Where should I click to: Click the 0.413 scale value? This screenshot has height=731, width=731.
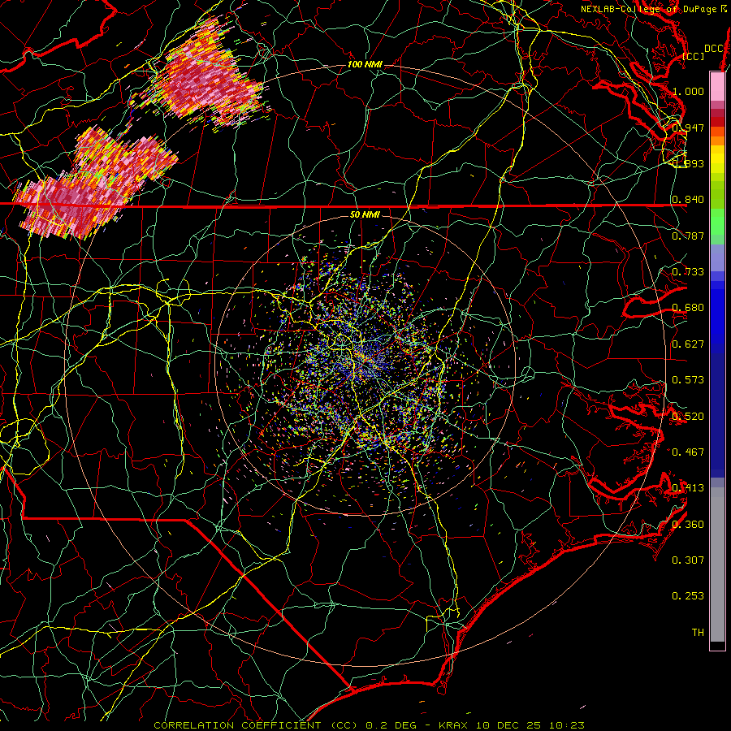pos(688,488)
